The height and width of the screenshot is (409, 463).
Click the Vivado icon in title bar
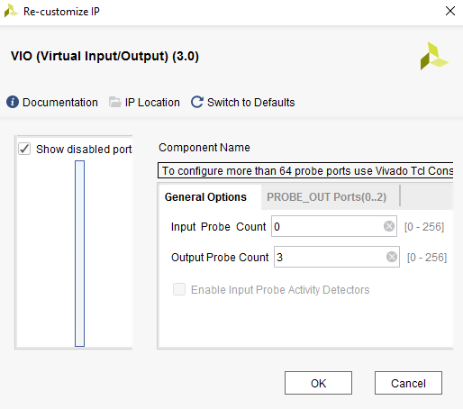click(11, 11)
